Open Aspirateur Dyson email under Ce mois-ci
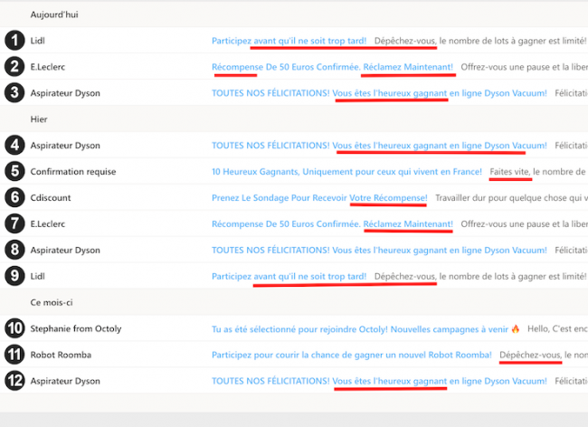 [x=294, y=381]
